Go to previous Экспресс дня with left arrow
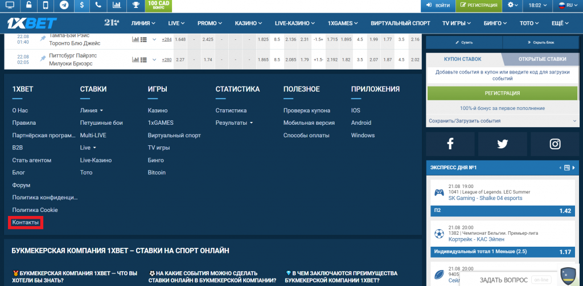The width and height of the screenshot is (583, 286). point(560,167)
